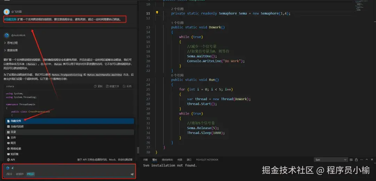Close the bottom output panel
376x181 pixels.
point(372,160)
